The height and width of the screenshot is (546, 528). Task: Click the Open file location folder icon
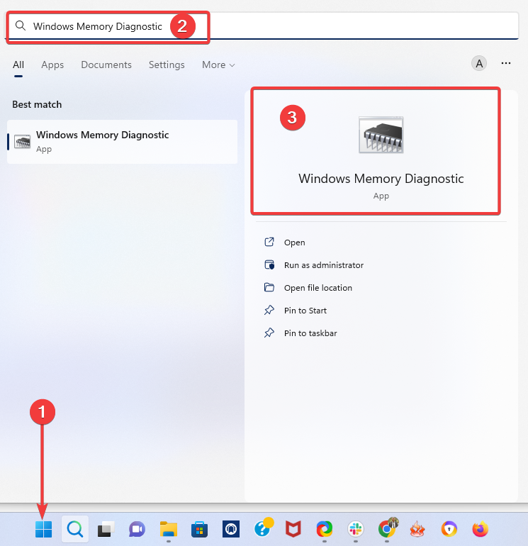point(269,287)
